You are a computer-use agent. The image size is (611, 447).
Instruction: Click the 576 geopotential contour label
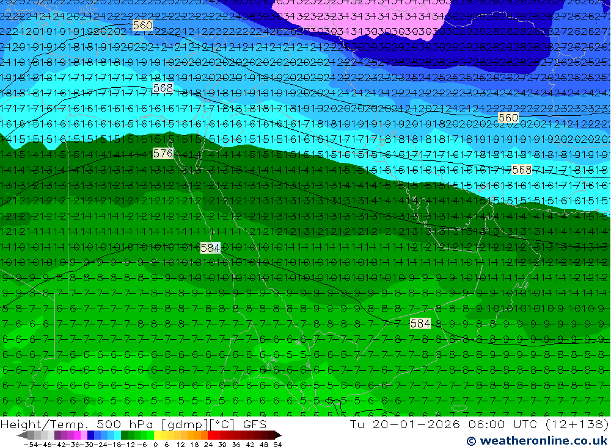point(163,154)
